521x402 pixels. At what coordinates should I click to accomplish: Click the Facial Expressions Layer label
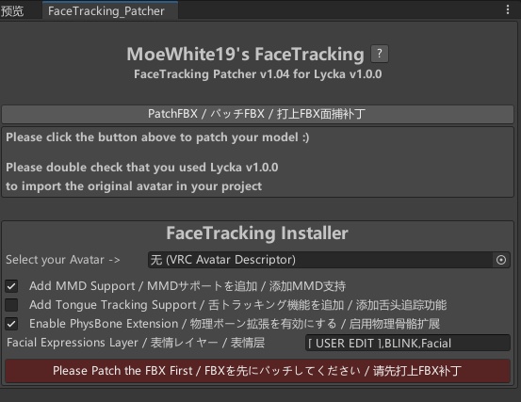click(136, 343)
